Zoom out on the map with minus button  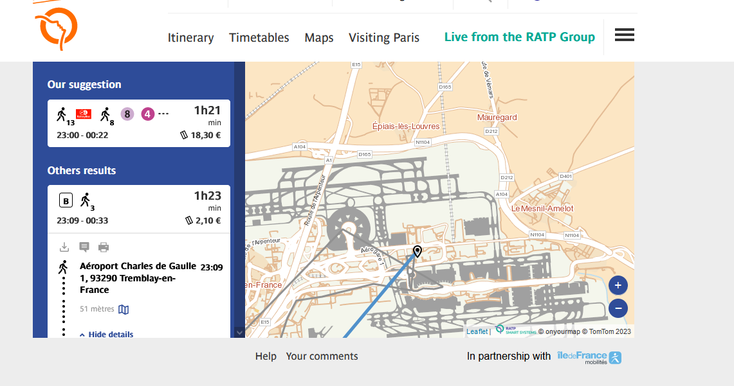(x=618, y=308)
